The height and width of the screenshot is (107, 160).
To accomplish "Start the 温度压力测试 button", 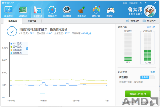I will (x=138, y=94).
